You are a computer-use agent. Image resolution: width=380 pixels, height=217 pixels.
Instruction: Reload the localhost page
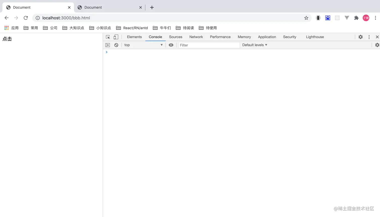coord(26,18)
